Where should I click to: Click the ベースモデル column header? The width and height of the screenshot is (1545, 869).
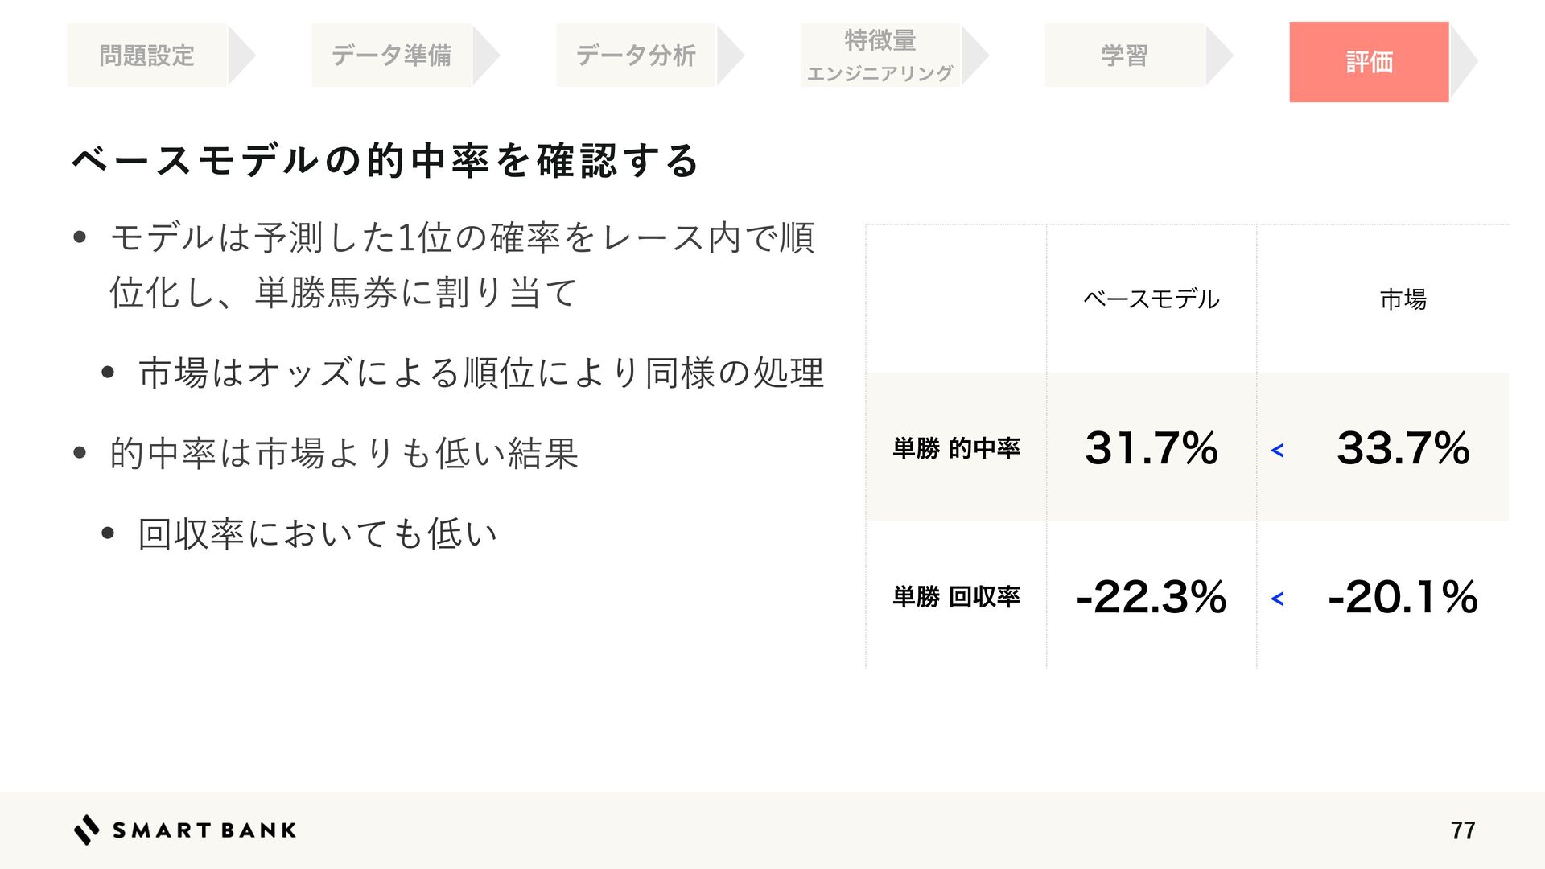click(x=1151, y=299)
